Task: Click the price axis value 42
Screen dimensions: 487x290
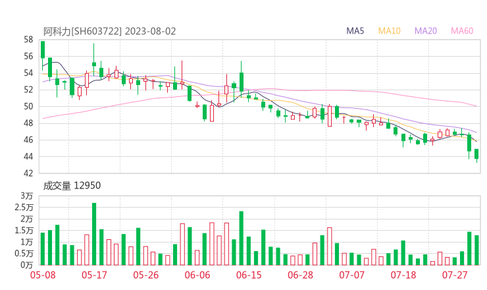Action: click(x=28, y=173)
